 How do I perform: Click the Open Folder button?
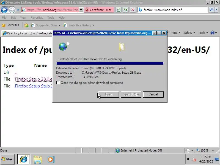pos(131,94)
